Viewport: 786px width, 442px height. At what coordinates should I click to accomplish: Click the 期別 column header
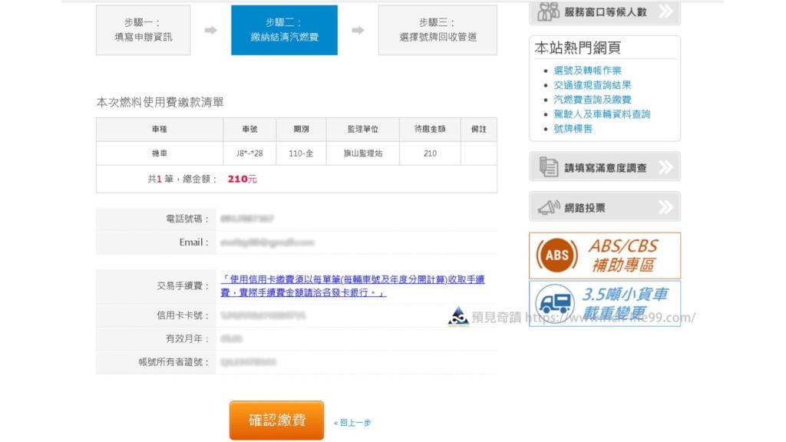301,129
